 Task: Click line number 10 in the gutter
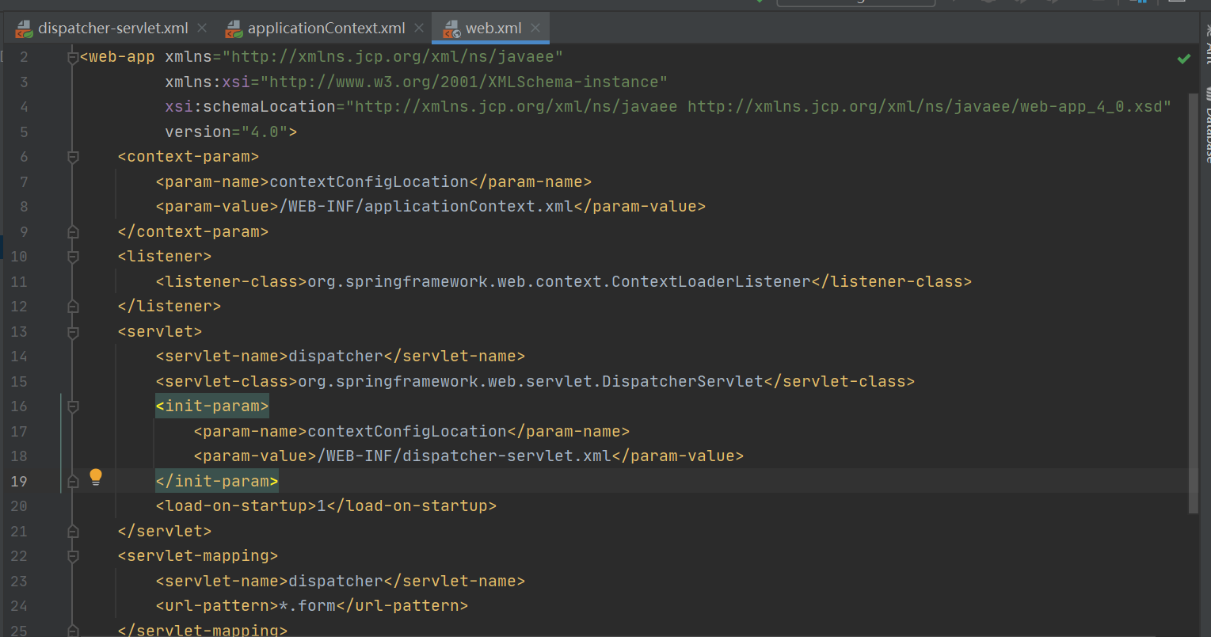(18, 256)
